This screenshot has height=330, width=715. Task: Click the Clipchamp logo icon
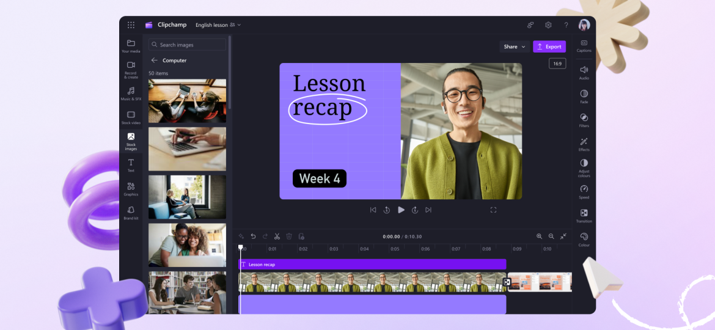148,25
